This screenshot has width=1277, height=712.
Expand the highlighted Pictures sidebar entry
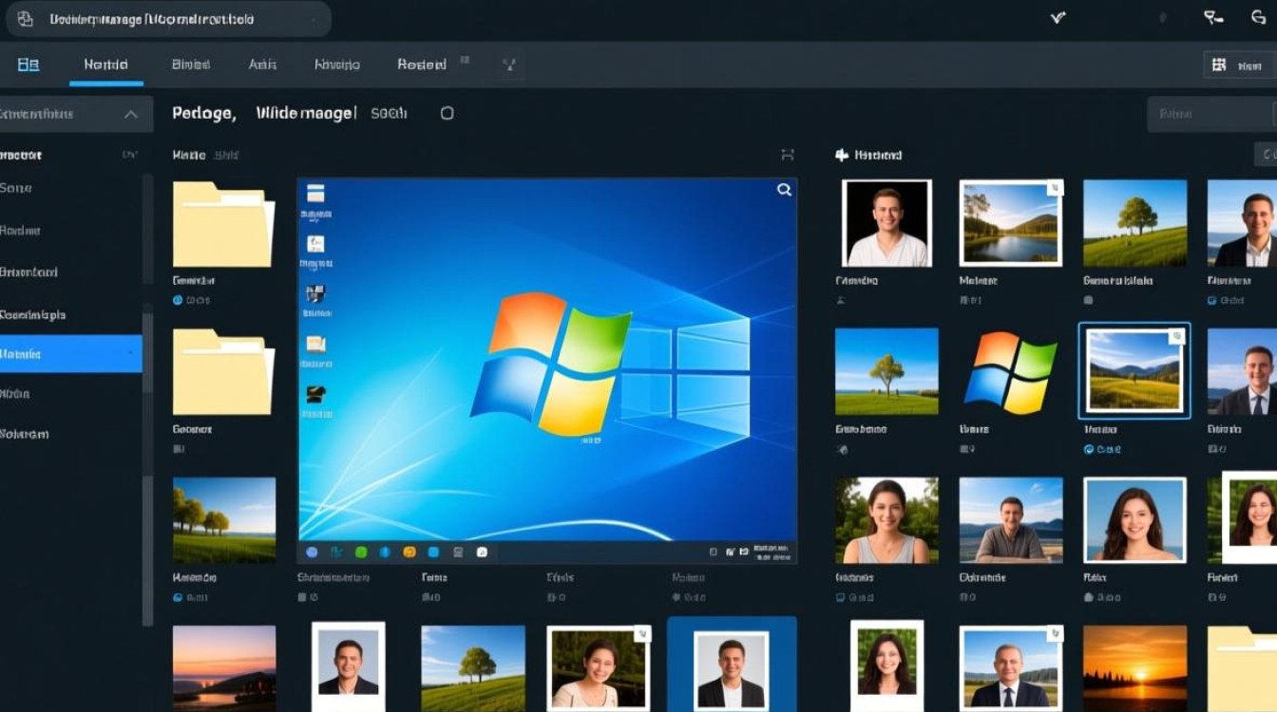click(133, 353)
